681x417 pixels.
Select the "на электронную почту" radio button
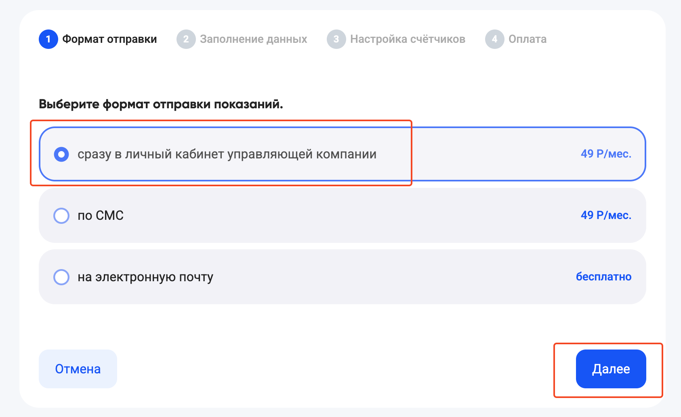coord(61,277)
